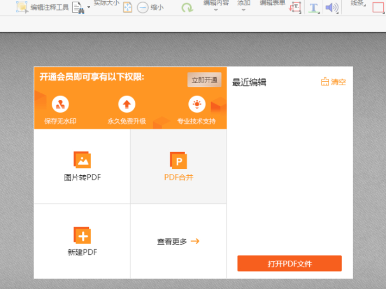Click the 永久免费升级 upgrade arrow icon

coord(127,104)
